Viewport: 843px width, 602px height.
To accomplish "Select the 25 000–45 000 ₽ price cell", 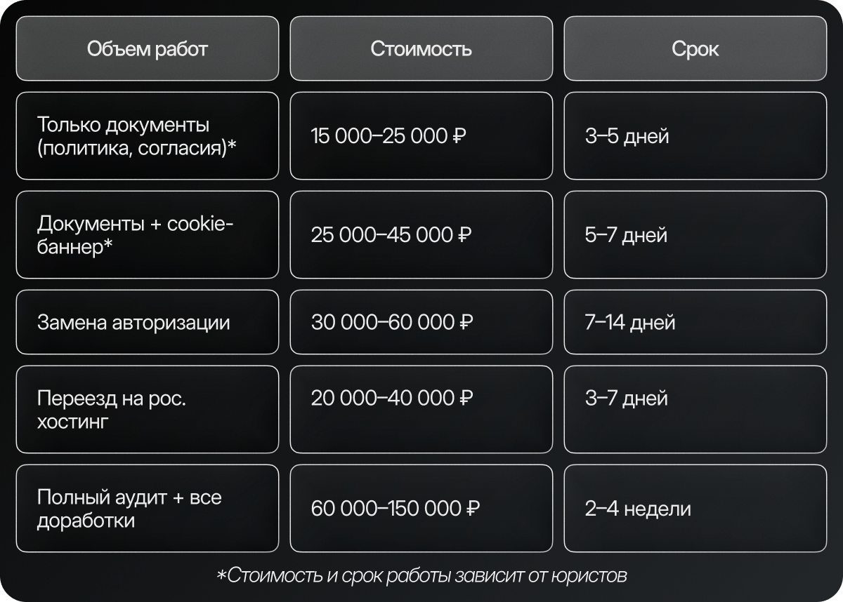I will click(421, 234).
